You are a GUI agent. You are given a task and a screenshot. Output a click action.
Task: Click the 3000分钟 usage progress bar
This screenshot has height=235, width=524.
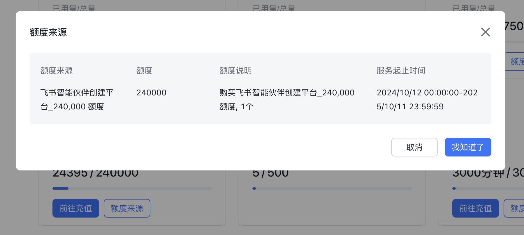[x=488, y=188]
